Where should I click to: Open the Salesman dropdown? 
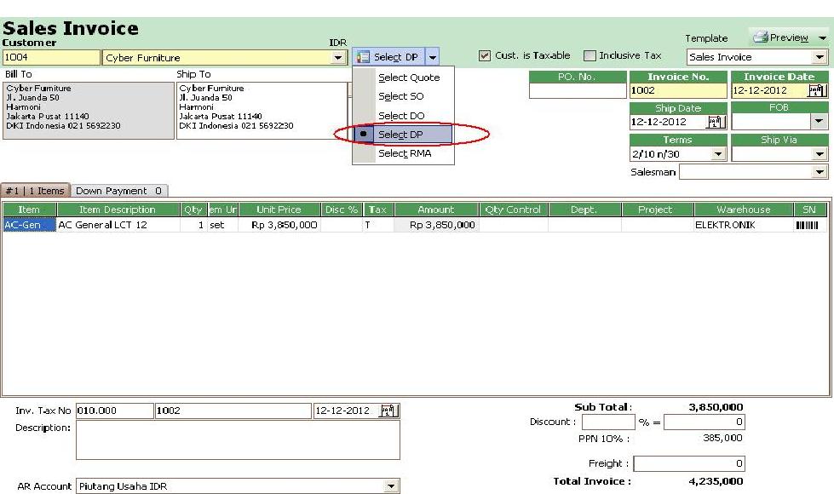pyautogui.click(x=820, y=172)
